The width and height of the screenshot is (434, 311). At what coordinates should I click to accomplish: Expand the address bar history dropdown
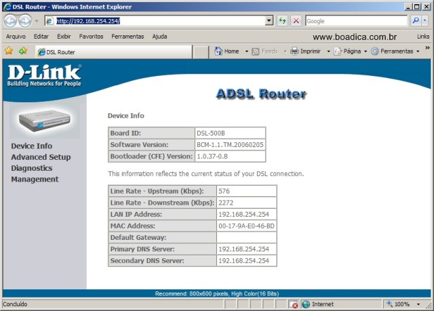(x=269, y=21)
